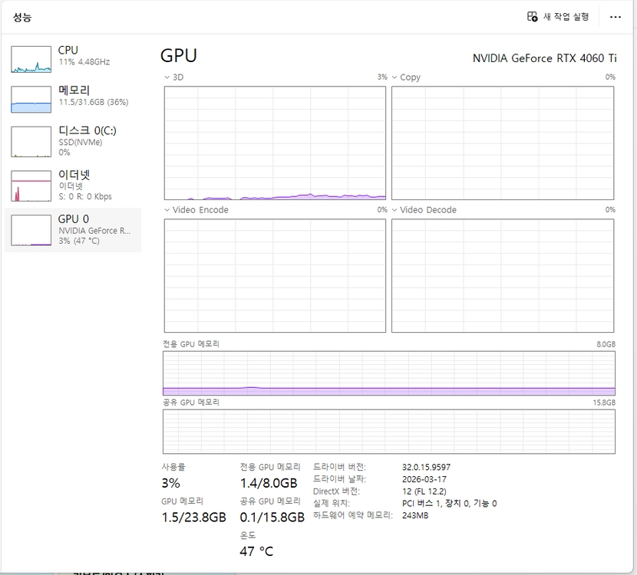Click the 공유 GPU 메모리 usage graph

389,432
